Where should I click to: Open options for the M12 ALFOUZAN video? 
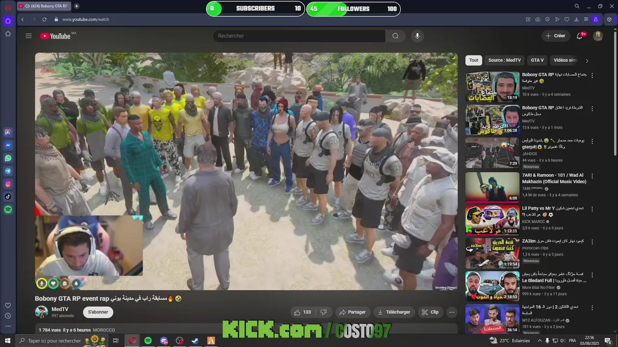point(592,307)
